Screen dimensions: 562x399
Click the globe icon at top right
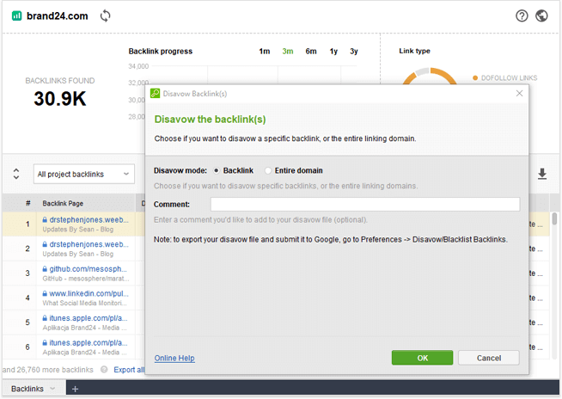(541, 15)
